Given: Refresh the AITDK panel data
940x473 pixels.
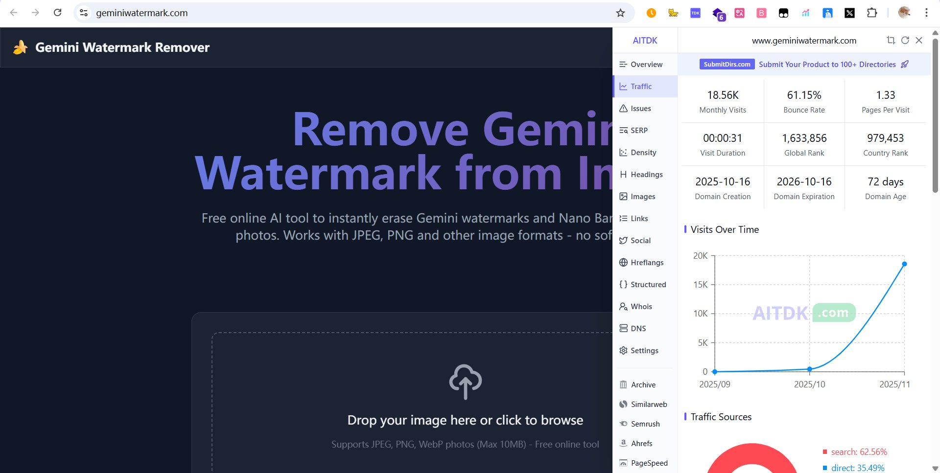Looking at the screenshot, I should click(905, 41).
